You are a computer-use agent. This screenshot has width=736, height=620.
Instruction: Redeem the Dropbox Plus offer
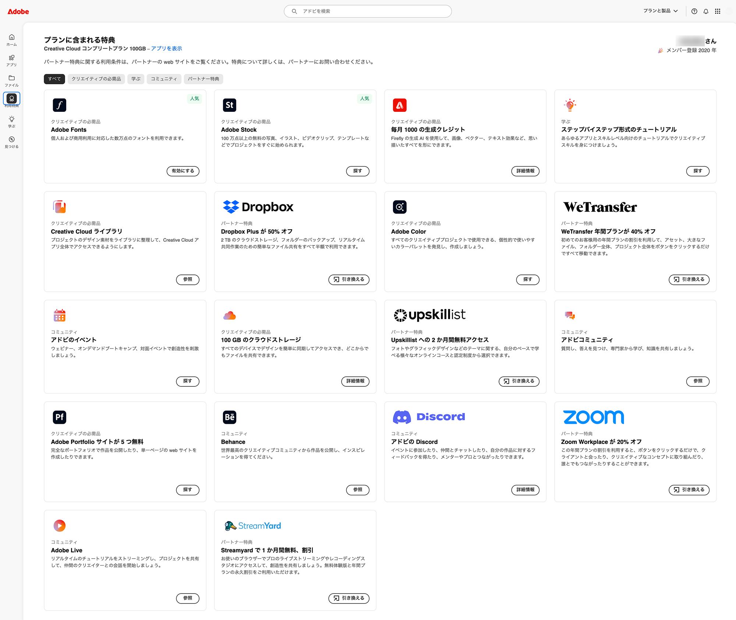point(349,280)
